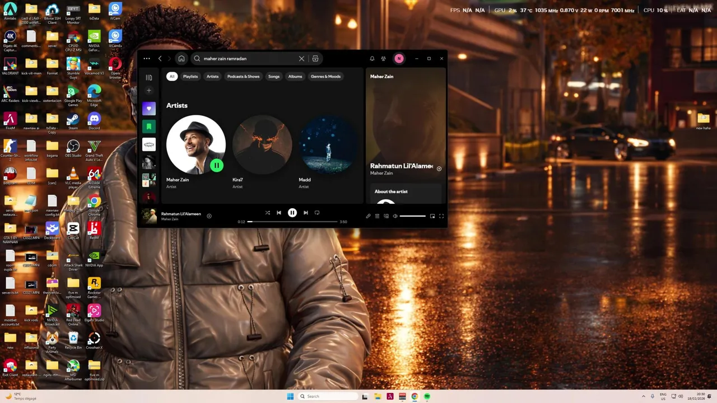Pause playback with the center player button
Screen dimensions: 717x403
click(x=292, y=213)
